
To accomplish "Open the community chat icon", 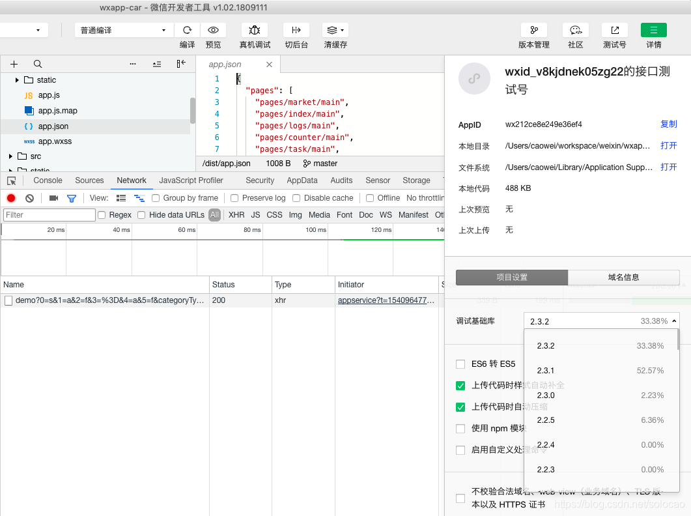I will tap(576, 30).
